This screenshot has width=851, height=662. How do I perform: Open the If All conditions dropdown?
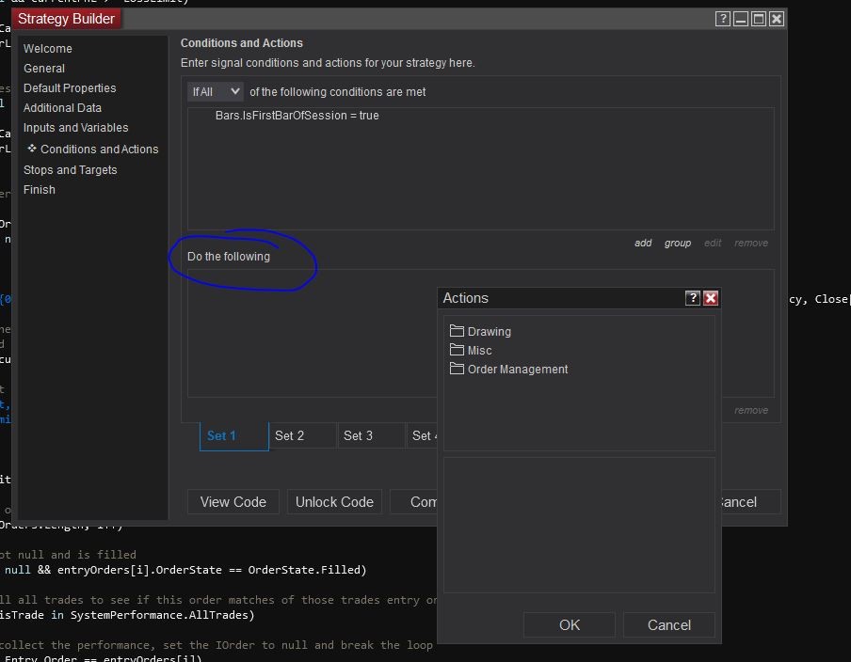click(216, 91)
